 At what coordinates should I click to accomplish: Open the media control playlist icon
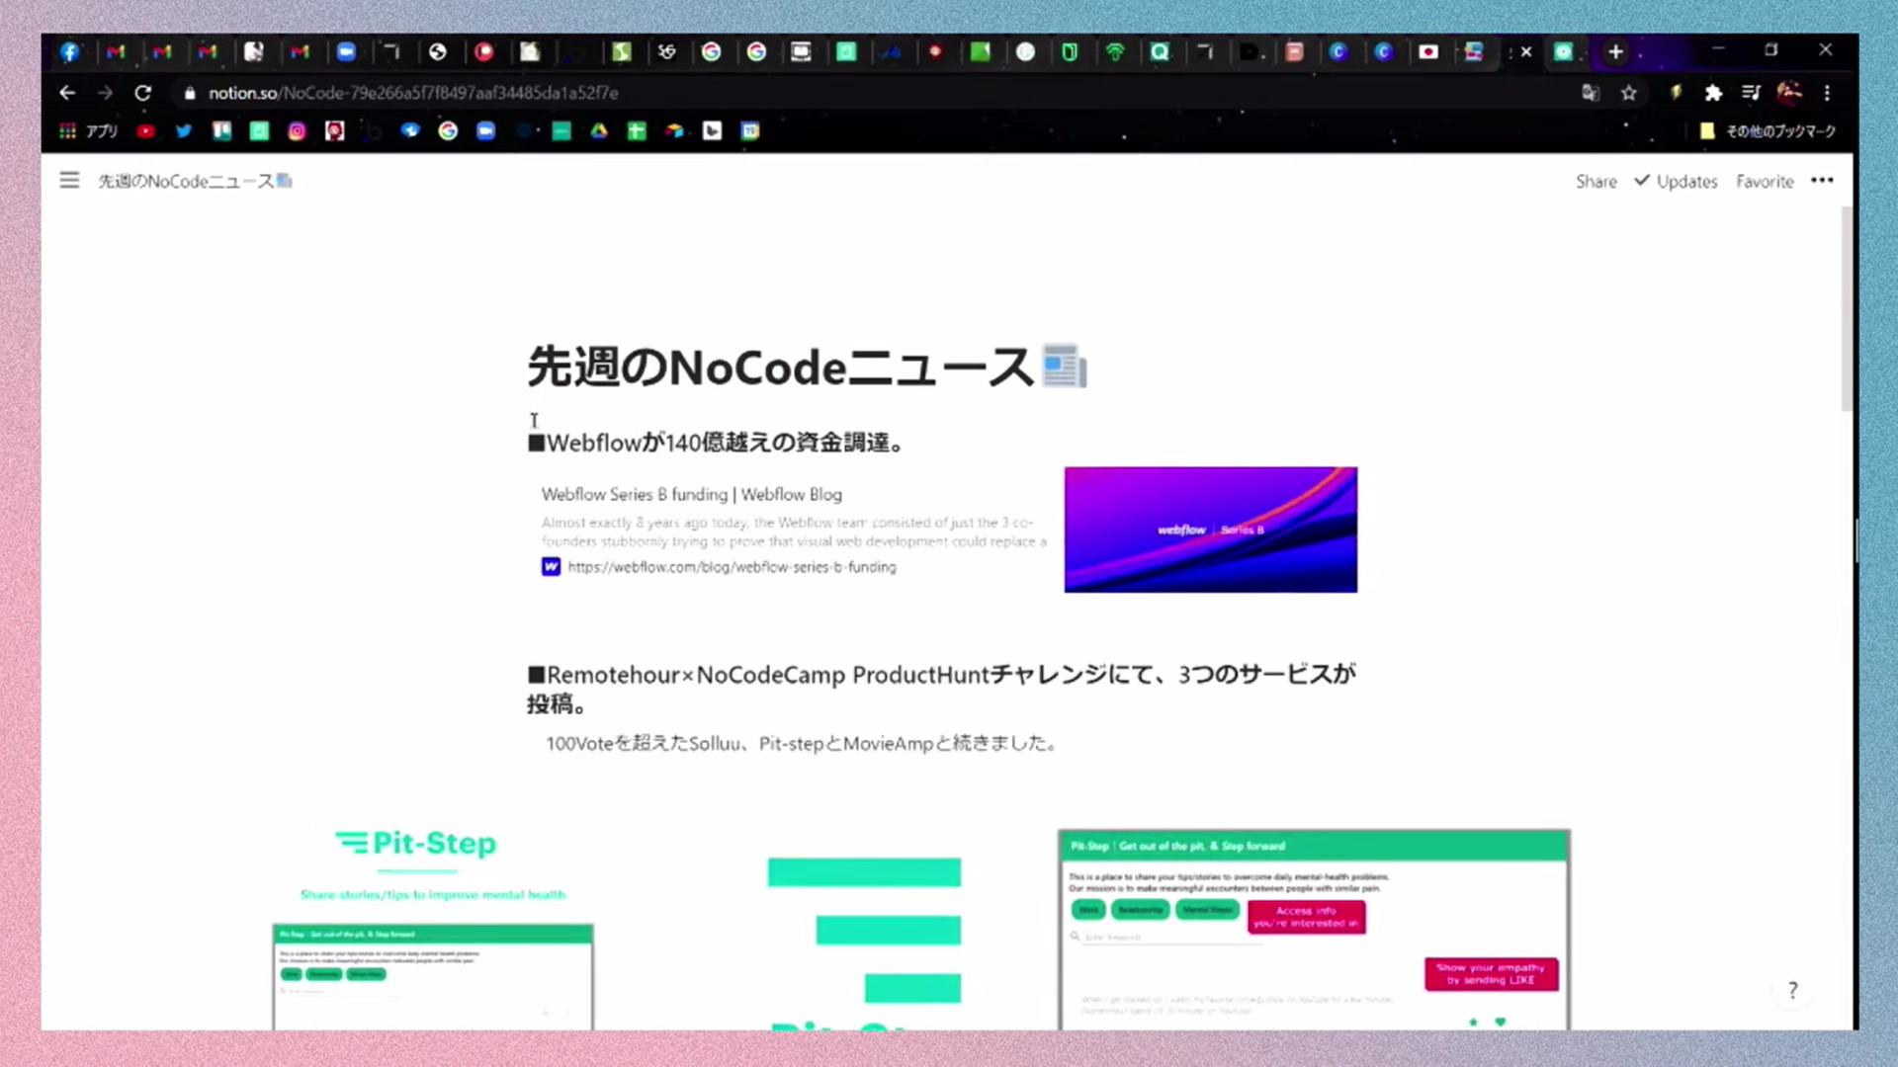coord(1751,93)
